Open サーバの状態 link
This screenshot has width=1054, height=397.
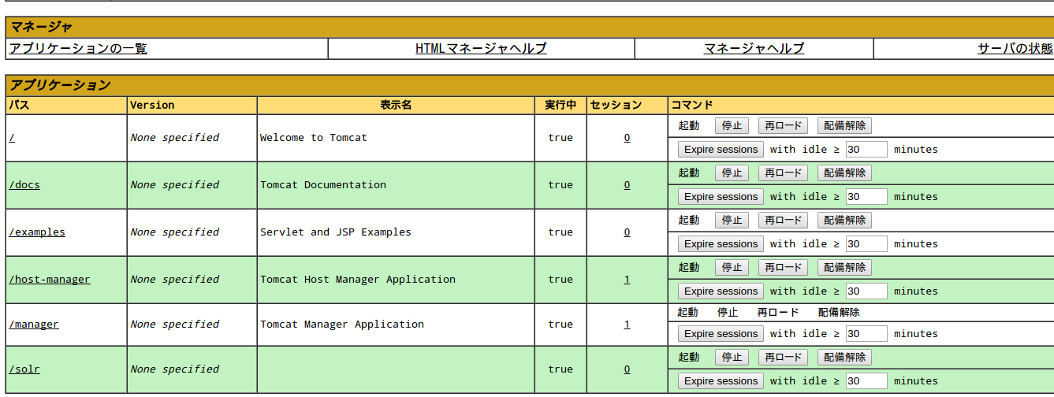pos(1014,49)
